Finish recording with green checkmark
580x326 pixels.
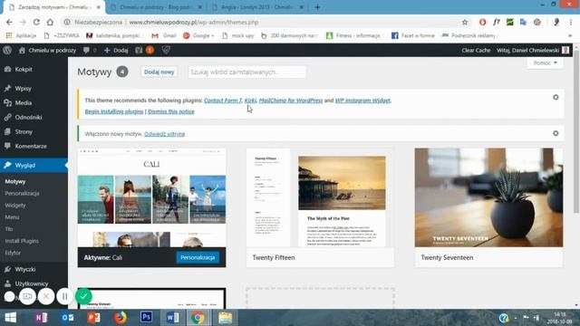click(x=83, y=296)
